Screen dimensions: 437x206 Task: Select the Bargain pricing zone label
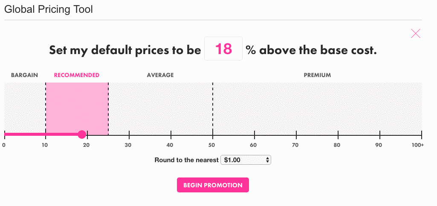(x=25, y=75)
